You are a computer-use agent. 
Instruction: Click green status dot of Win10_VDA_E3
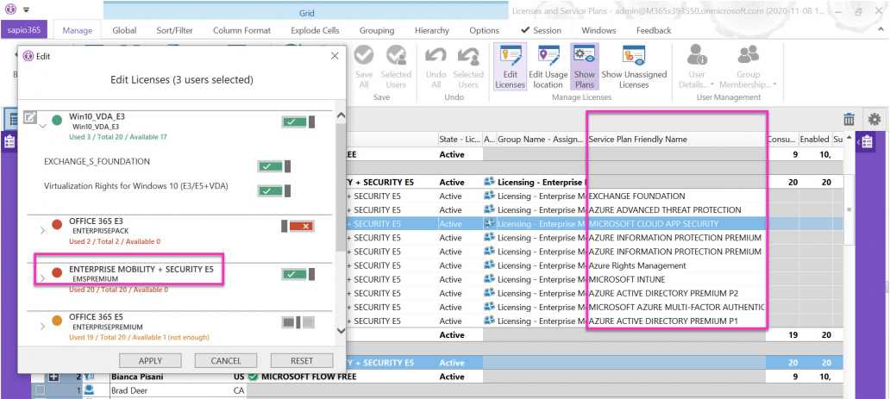point(57,121)
